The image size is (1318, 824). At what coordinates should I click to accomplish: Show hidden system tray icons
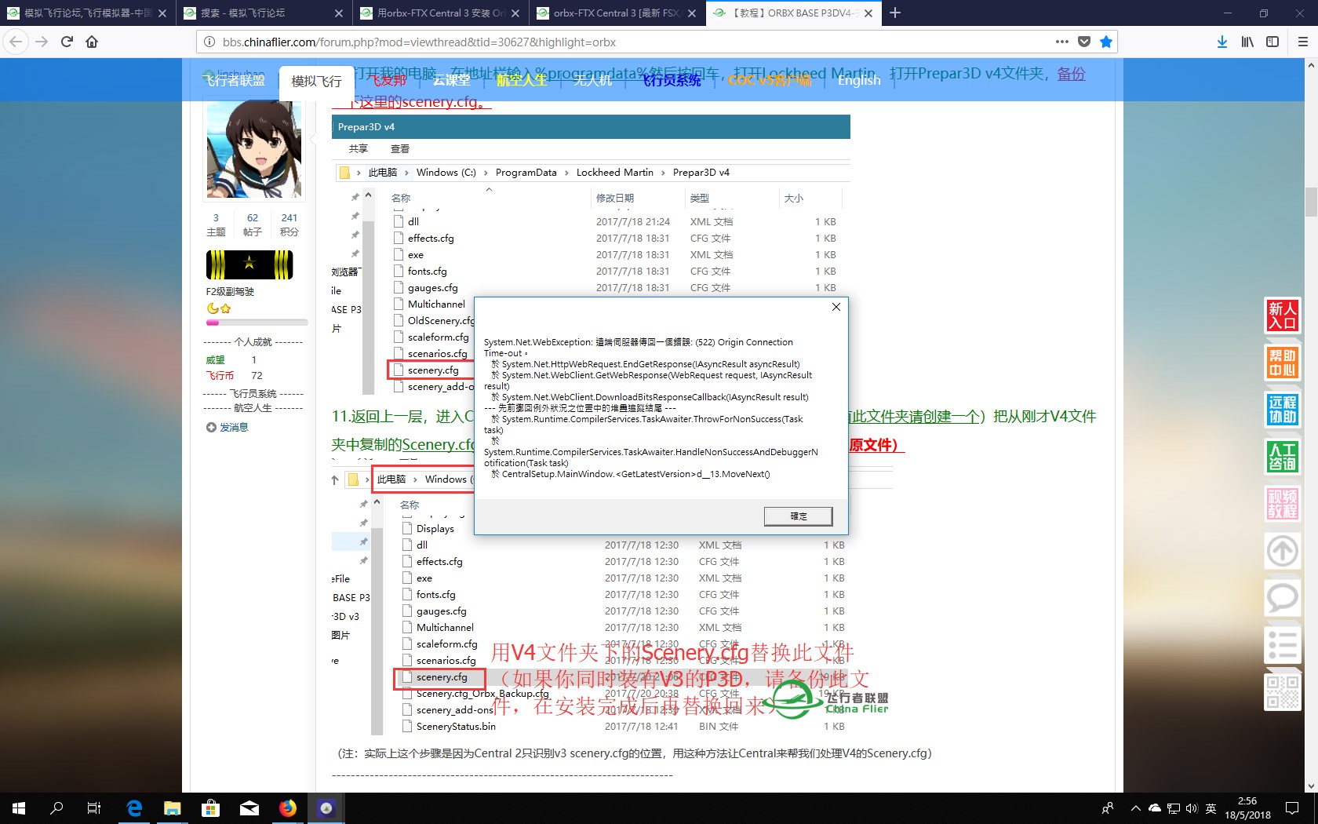(1135, 808)
